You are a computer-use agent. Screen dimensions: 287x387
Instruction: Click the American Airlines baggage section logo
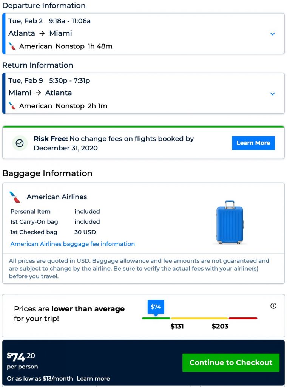tap(15, 197)
